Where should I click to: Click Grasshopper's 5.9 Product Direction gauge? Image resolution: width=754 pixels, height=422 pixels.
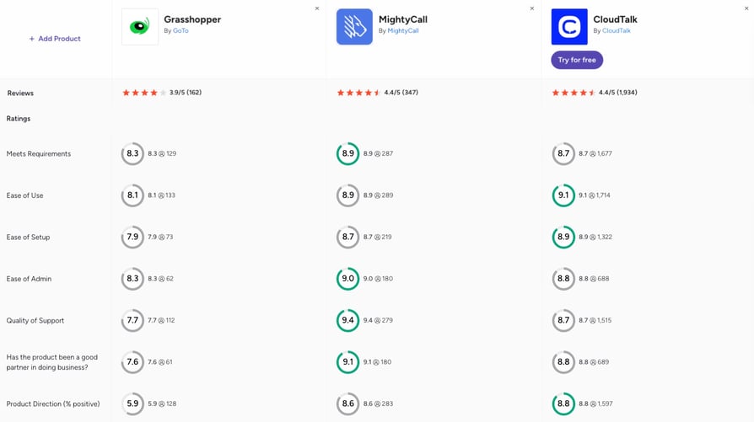tap(132, 403)
